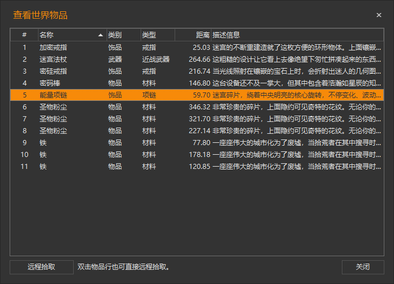Image resolution: width=394 pixels, height=284 pixels.
Task: Select the 迷宫法杖 item row
Action: (x=197, y=60)
